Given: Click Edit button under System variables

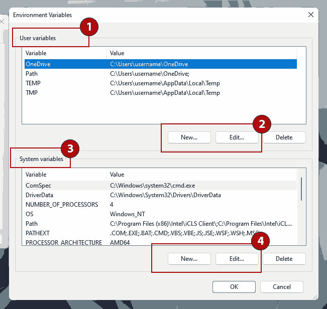Looking at the screenshot, I should coord(237,259).
